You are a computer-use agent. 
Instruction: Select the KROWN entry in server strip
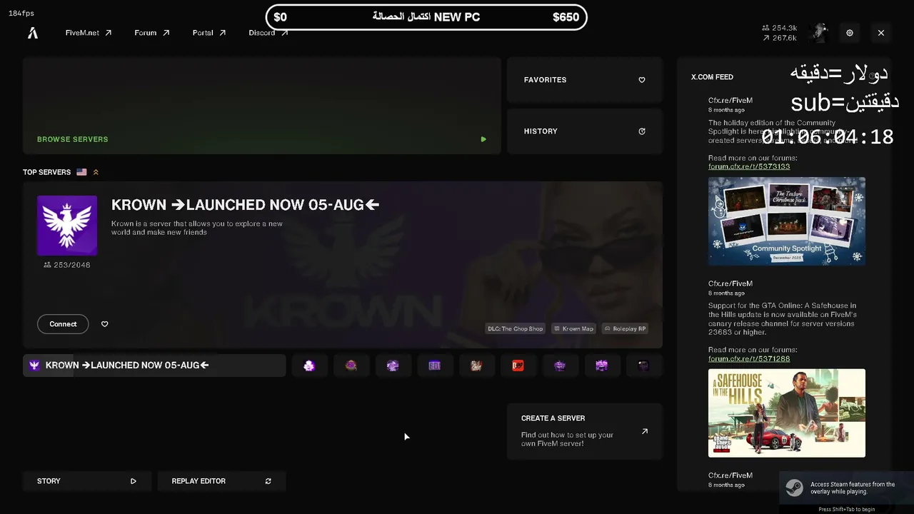click(x=154, y=366)
